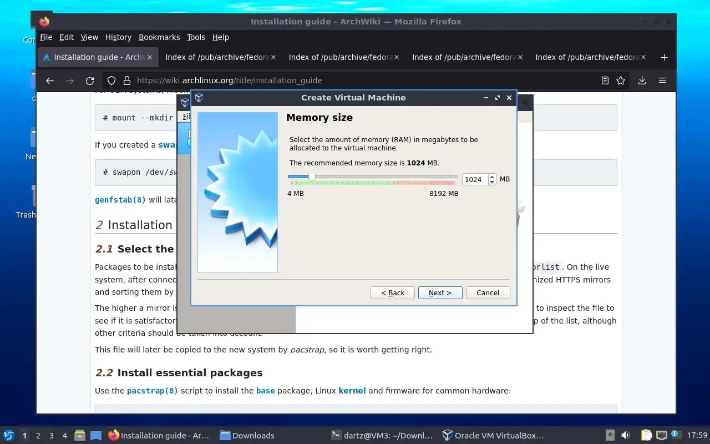
Task: Open the Firefox History menu
Action: pyautogui.click(x=118, y=37)
